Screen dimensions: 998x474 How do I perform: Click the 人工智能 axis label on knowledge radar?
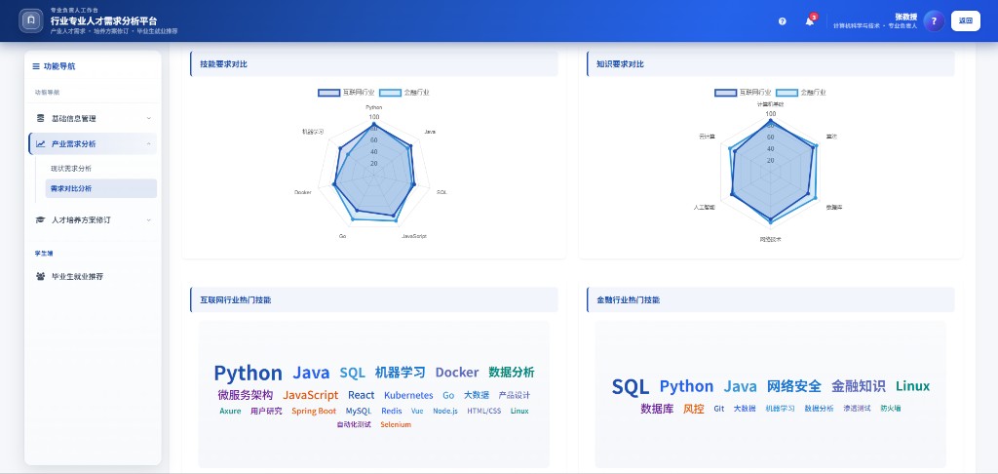click(704, 208)
